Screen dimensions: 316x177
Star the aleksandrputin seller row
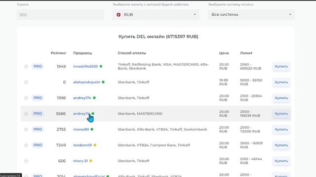(x=26, y=82)
